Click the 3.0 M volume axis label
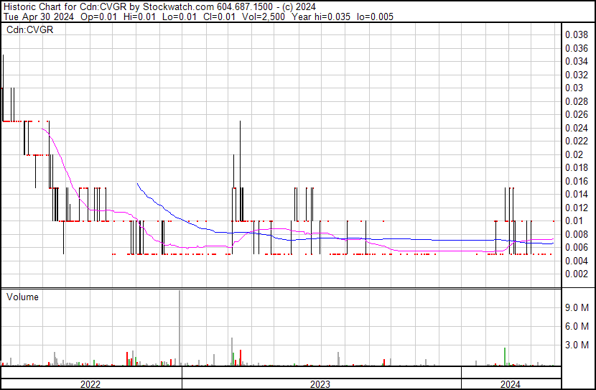 [x=577, y=345]
